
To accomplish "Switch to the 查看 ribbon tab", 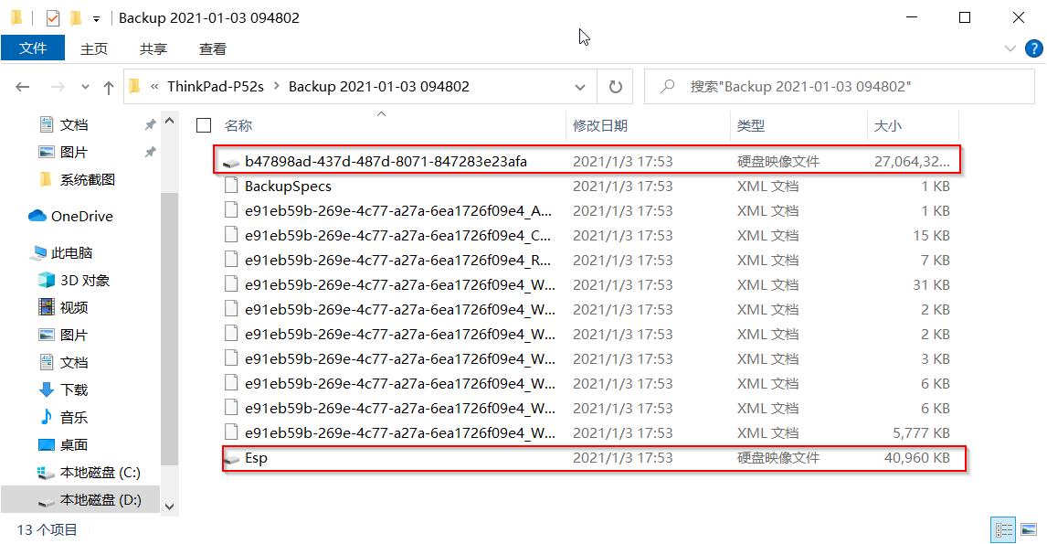I will (211, 48).
